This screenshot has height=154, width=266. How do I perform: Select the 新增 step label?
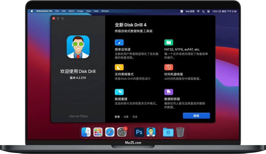(117, 117)
